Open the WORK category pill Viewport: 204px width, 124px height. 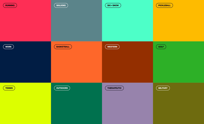(x=8, y=47)
